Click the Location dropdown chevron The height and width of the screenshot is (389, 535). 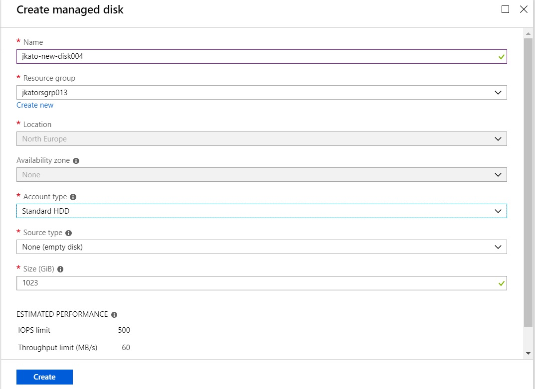497,138
